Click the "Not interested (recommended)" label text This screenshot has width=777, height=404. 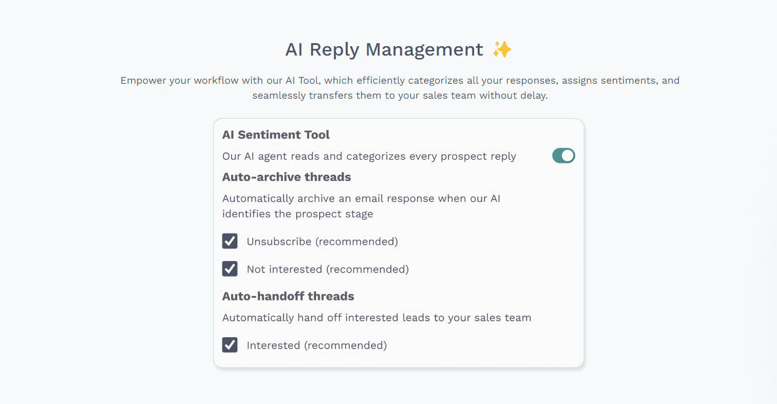[x=327, y=269]
